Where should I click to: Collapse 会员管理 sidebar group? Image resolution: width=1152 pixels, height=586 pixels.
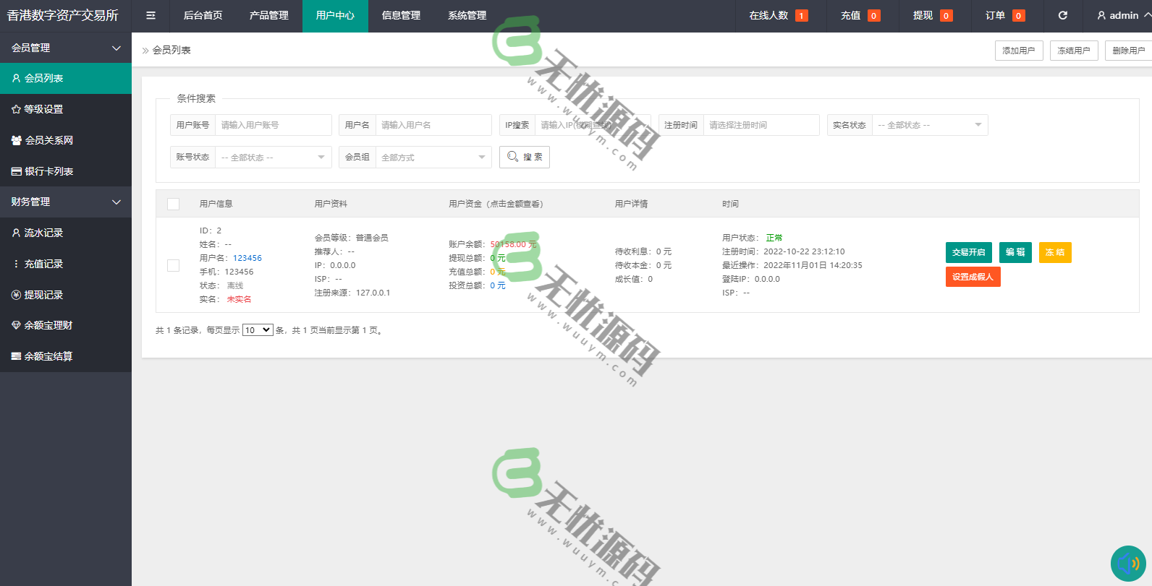click(x=66, y=48)
